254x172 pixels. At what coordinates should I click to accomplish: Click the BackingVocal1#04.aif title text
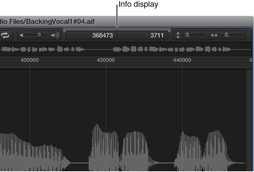coord(60,21)
